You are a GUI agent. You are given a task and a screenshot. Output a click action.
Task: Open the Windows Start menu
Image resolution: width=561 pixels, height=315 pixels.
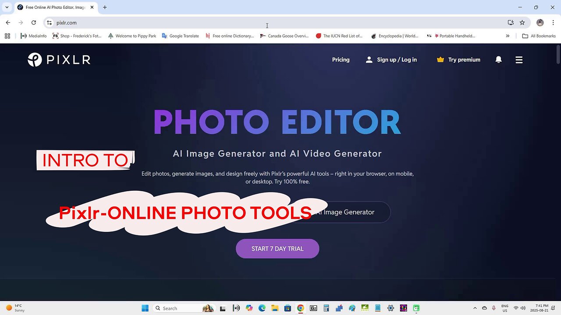(145, 308)
